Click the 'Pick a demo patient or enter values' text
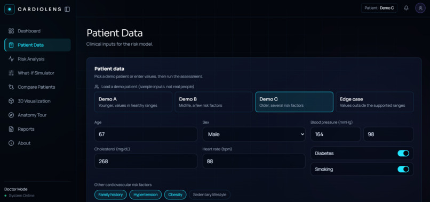The image size is (430, 202). click(x=149, y=77)
